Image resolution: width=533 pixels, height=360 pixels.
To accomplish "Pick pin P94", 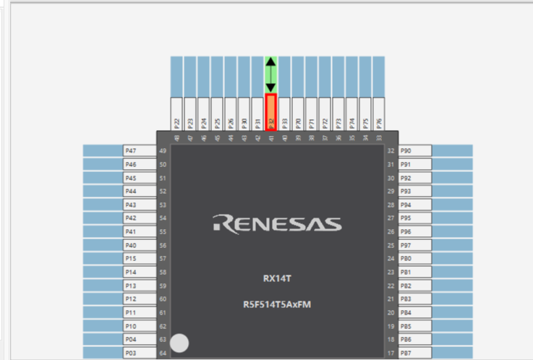I will coord(415,205).
